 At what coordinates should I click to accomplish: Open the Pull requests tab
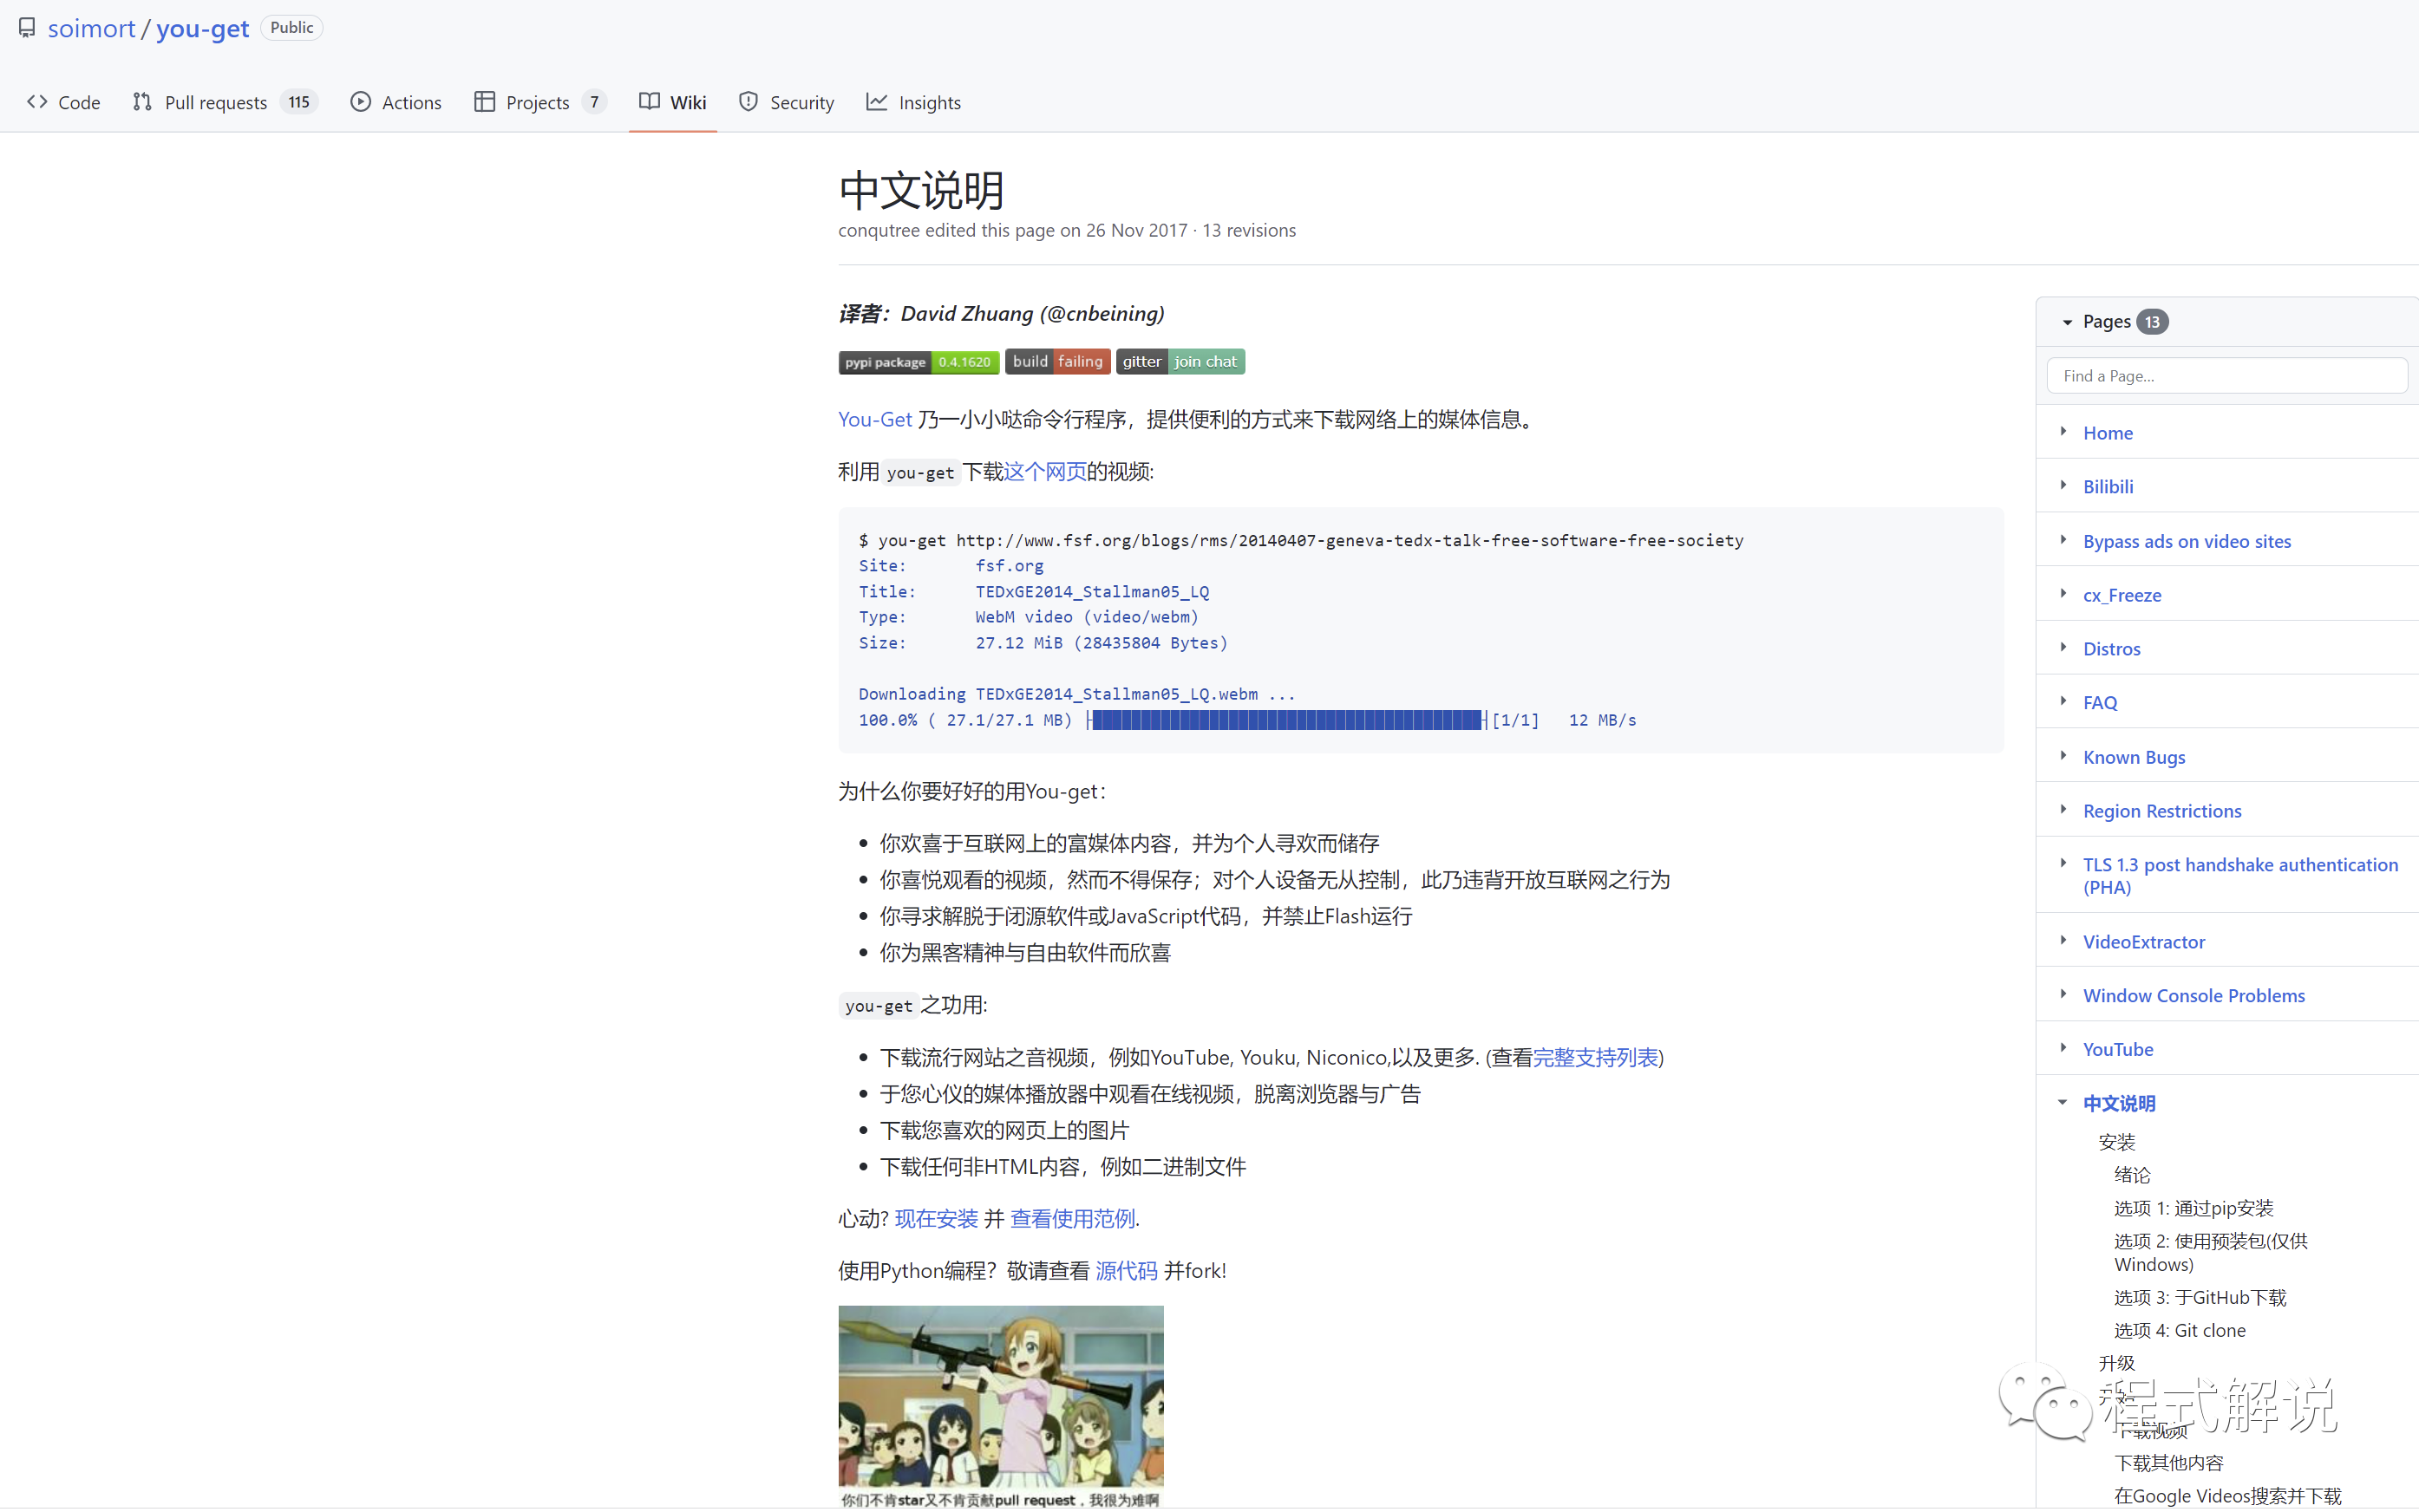point(215,102)
